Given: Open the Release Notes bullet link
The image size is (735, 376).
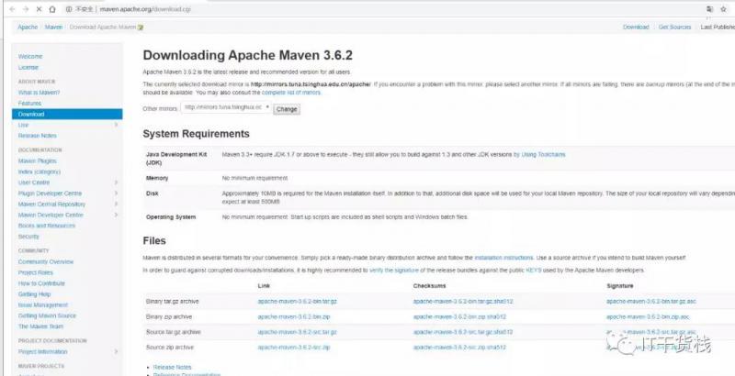Looking at the screenshot, I should click(x=172, y=367).
